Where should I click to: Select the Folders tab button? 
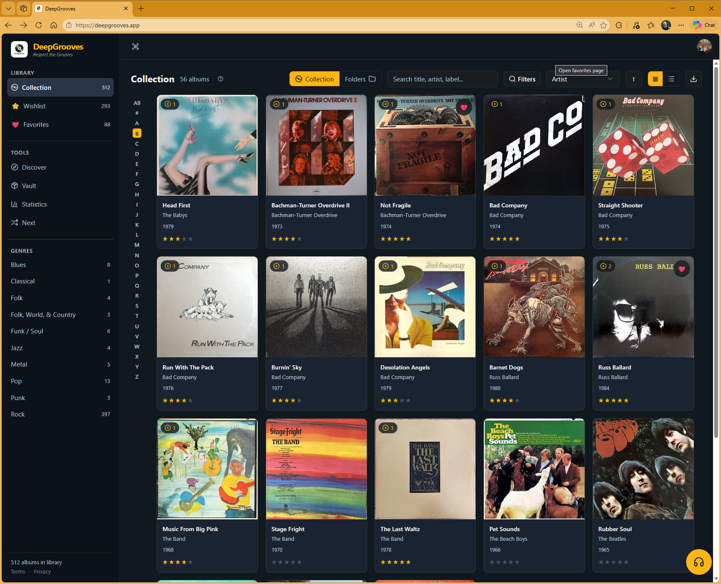tap(360, 79)
